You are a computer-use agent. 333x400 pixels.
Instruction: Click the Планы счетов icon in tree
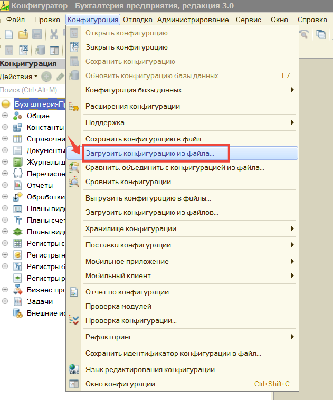pyautogui.click(x=17, y=220)
